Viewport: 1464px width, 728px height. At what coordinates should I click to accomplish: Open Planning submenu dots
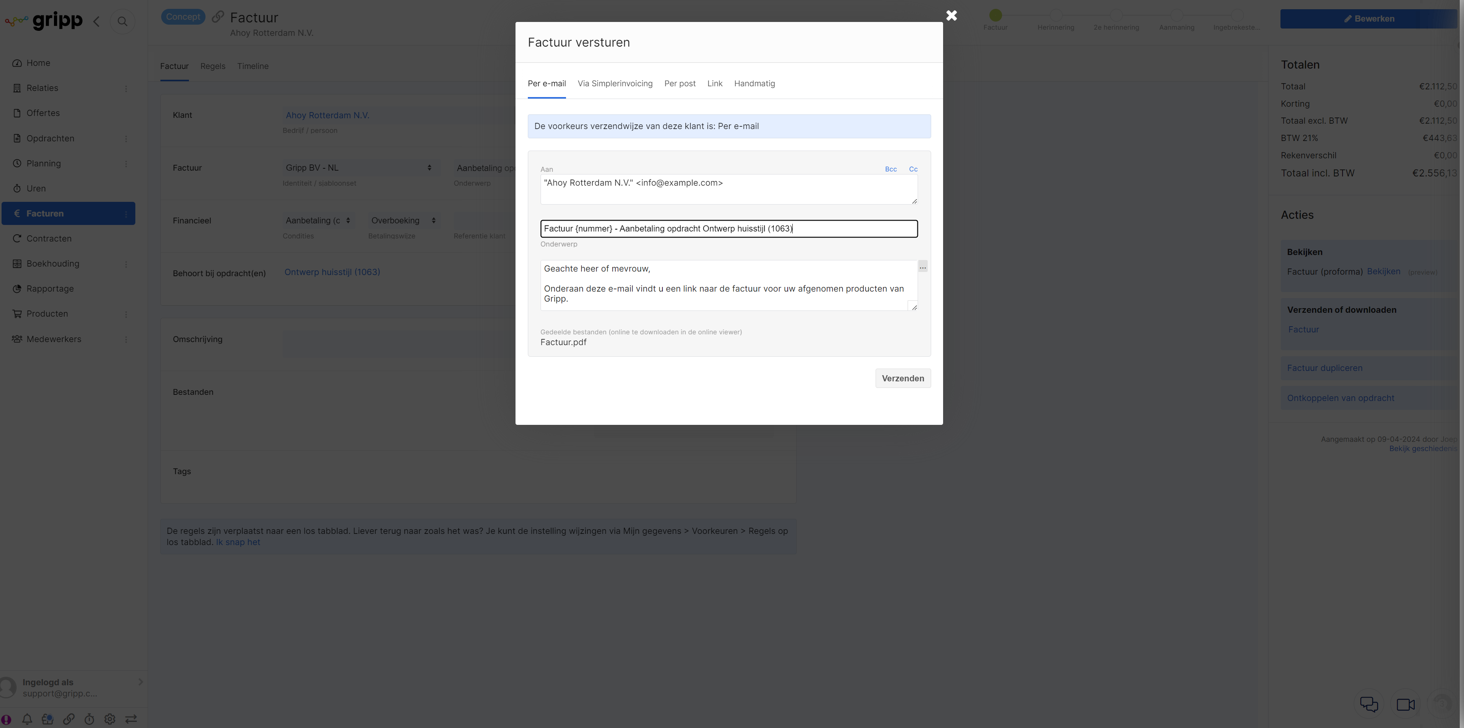click(126, 164)
